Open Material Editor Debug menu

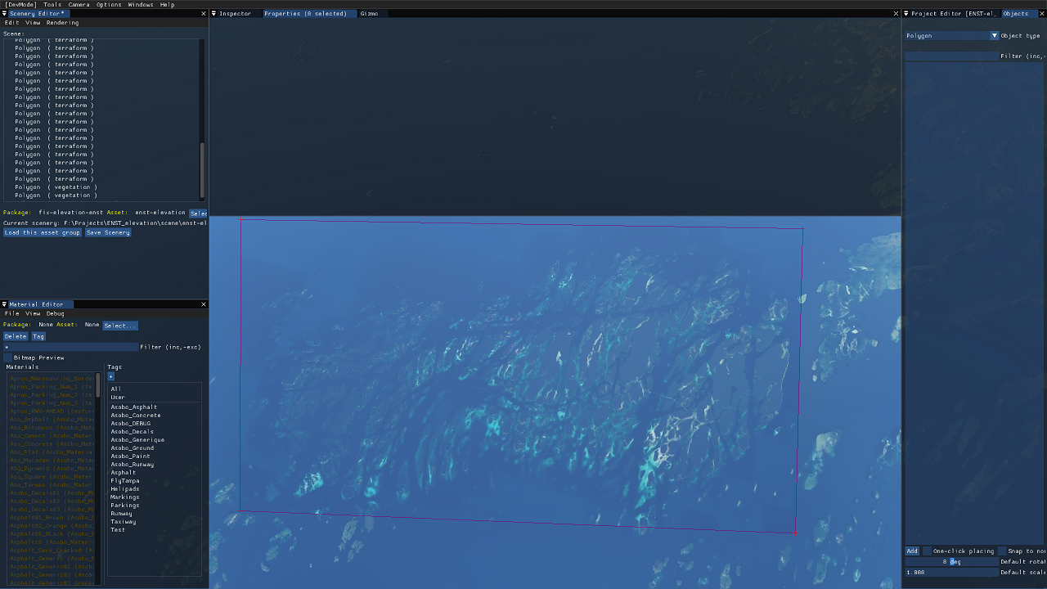point(55,313)
